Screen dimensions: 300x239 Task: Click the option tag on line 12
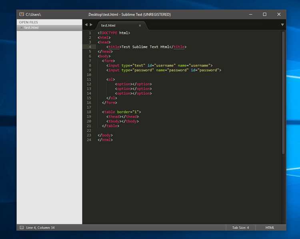pyautogui.click(x=133, y=84)
